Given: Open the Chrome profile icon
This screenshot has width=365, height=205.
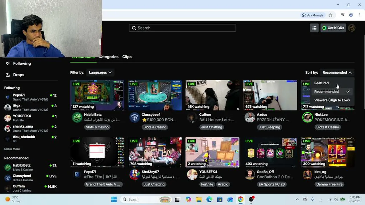Looking at the screenshot, I should tap(351, 15).
